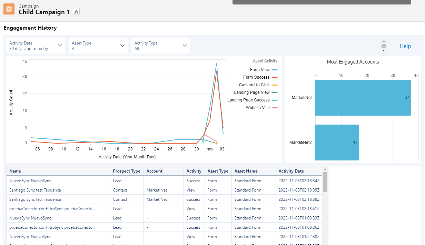Image resolution: width=425 pixels, height=245 pixels.
Task: Click the table vertical scrollbar thumb
Action: 325,182
